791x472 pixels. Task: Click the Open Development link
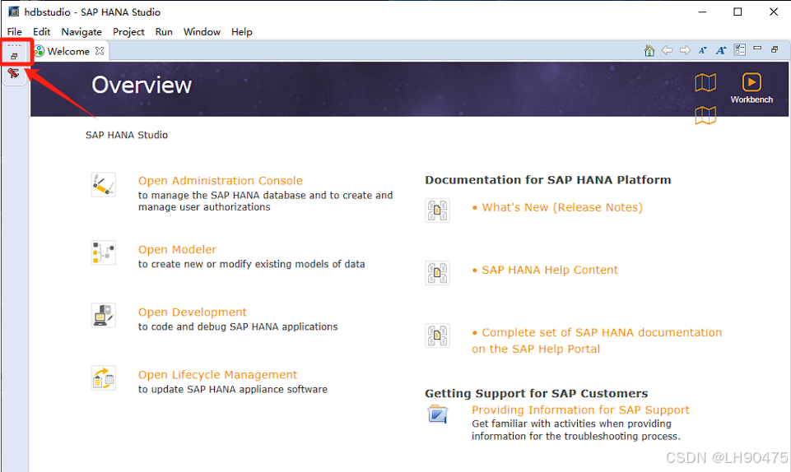(x=193, y=312)
